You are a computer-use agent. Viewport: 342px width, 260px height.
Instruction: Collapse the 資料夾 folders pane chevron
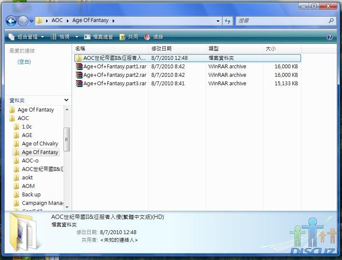tap(66, 100)
